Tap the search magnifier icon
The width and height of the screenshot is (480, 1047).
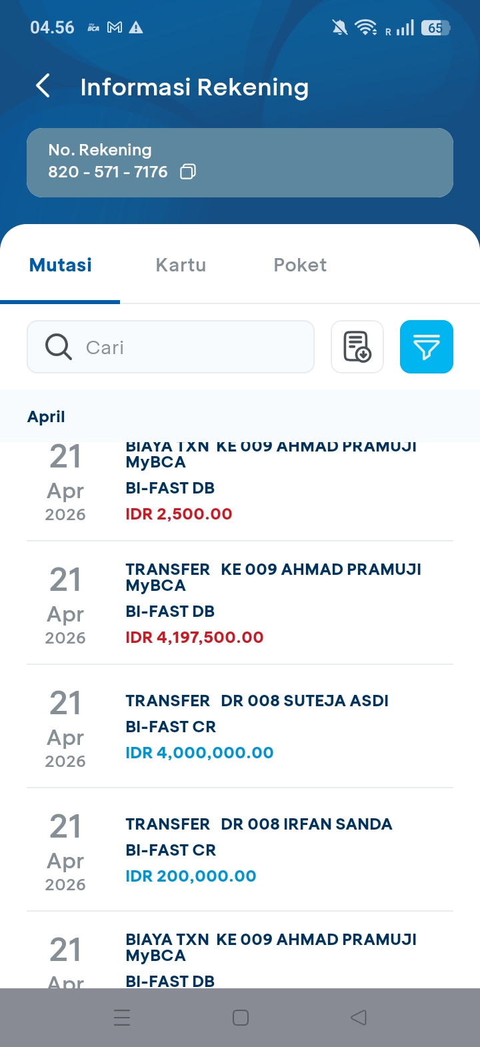coord(59,347)
